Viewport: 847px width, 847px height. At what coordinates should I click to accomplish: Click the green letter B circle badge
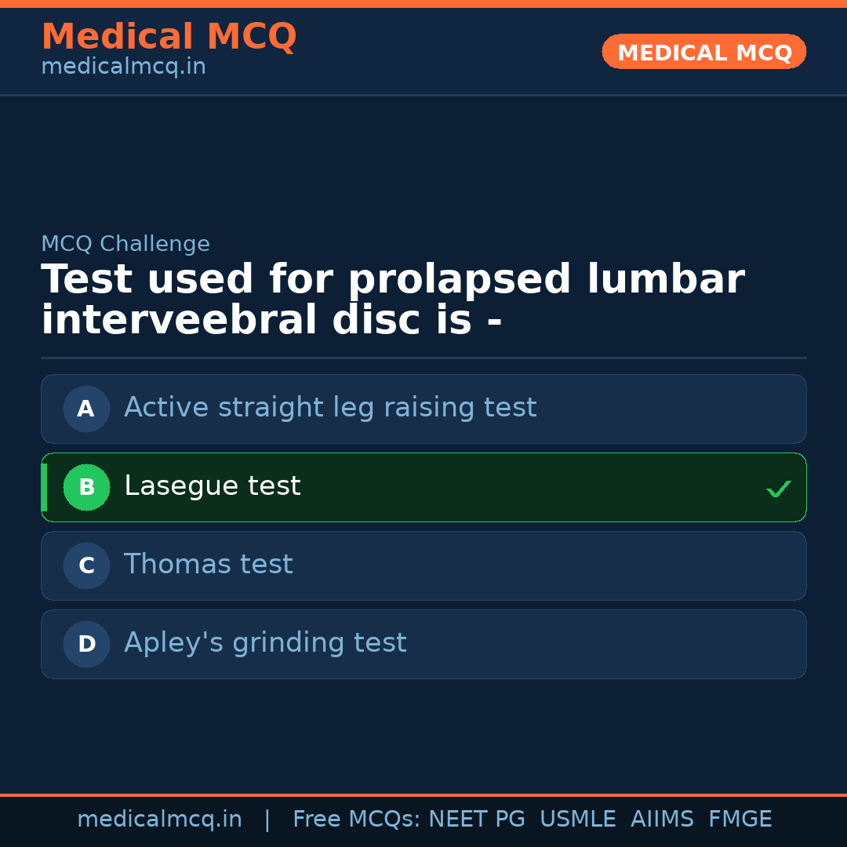[86, 487]
